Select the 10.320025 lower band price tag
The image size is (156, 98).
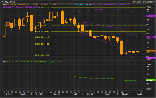(x=151, y=58)
